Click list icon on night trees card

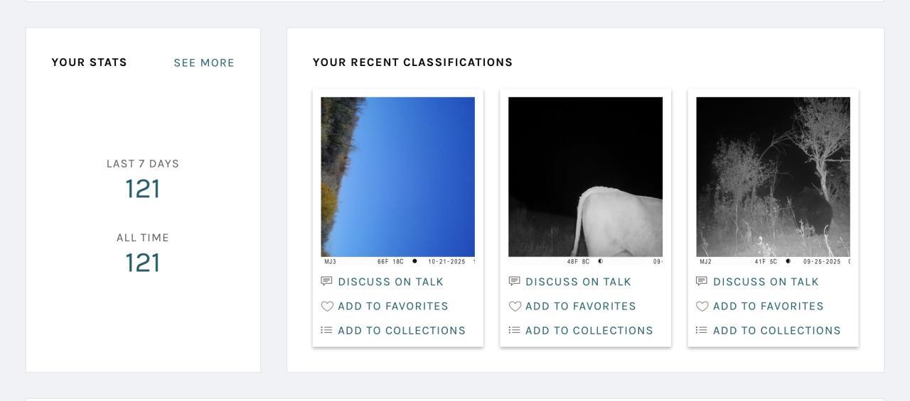(x=702, y=331)
